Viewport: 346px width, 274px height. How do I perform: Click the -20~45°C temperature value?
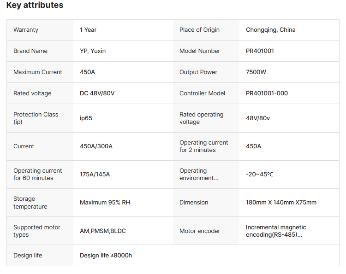click(x=259, y=174)
